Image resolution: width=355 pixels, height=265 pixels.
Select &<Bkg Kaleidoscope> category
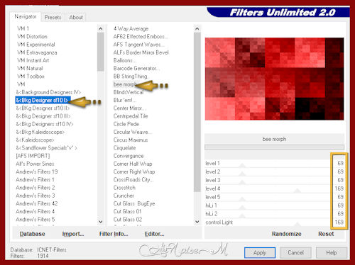40,132
